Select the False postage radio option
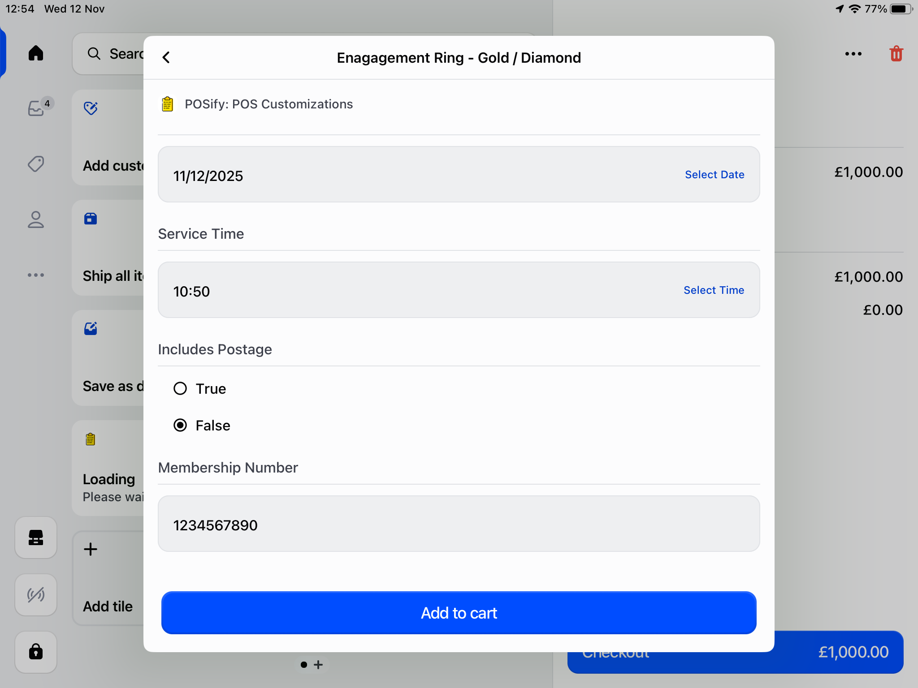Image resolution: width=918 pixels, height=688 pixels. pos(180,425)
